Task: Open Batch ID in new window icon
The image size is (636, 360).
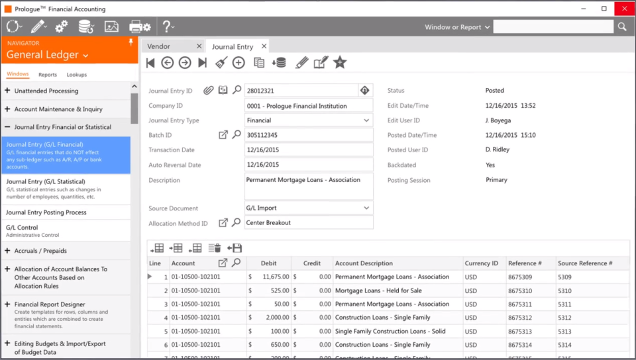Action: tap(223, 135)
